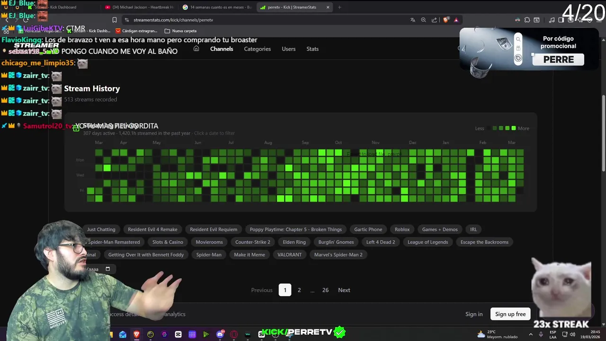Show hidden system tray icons chevron
This screenshot has height=341, width=606.
pyautogui.click(x=531, y=334)
